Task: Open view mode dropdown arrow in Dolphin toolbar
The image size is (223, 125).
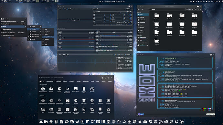Action: [198, 9]
